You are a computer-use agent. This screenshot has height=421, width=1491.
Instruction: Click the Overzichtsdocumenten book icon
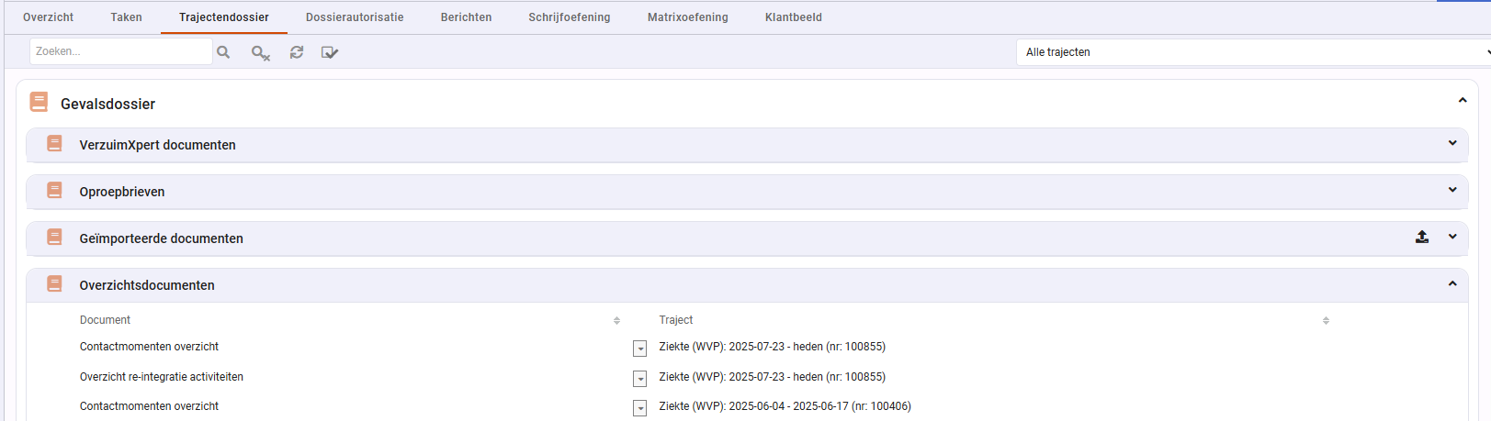tap(54, 283)
